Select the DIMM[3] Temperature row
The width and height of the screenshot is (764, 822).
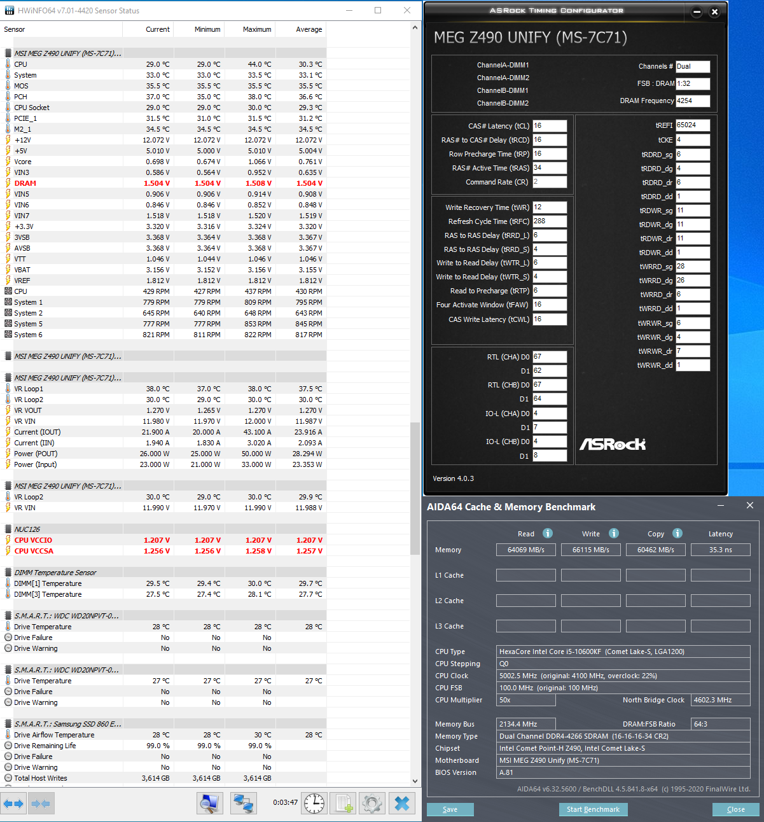tap(164, 594)
